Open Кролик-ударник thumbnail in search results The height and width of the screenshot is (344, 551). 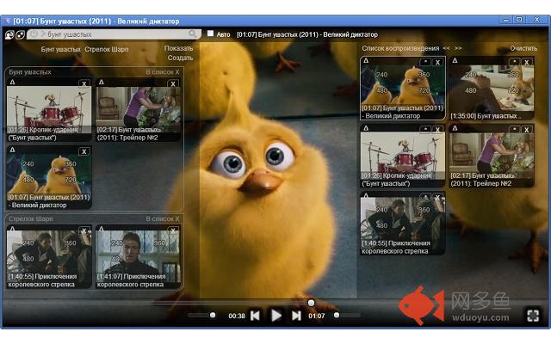(x=49, y=110)
